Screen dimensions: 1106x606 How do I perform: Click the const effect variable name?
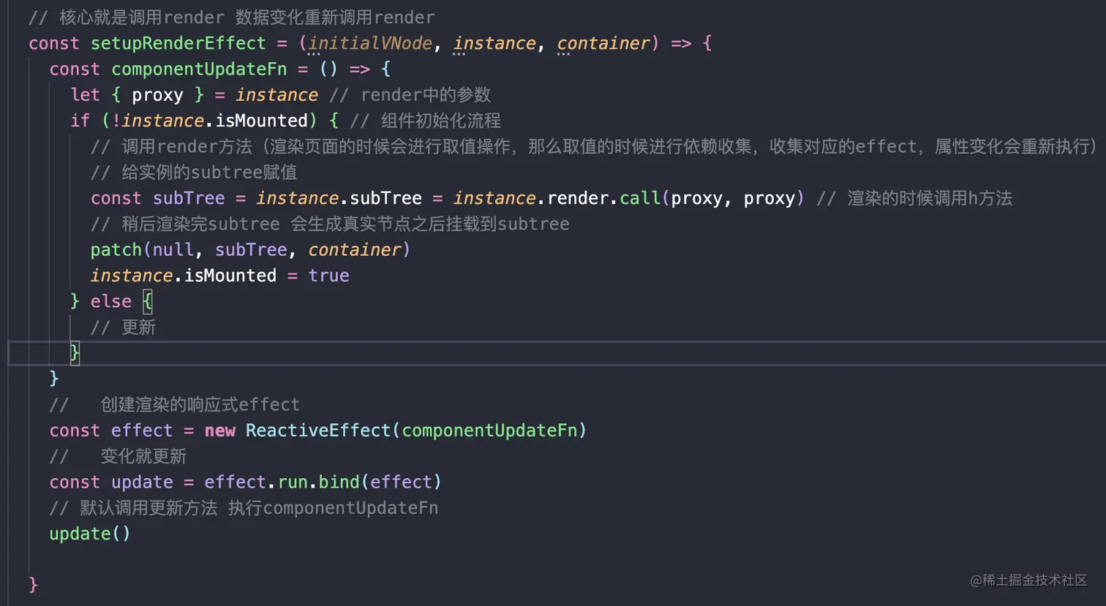coord(142,431)
